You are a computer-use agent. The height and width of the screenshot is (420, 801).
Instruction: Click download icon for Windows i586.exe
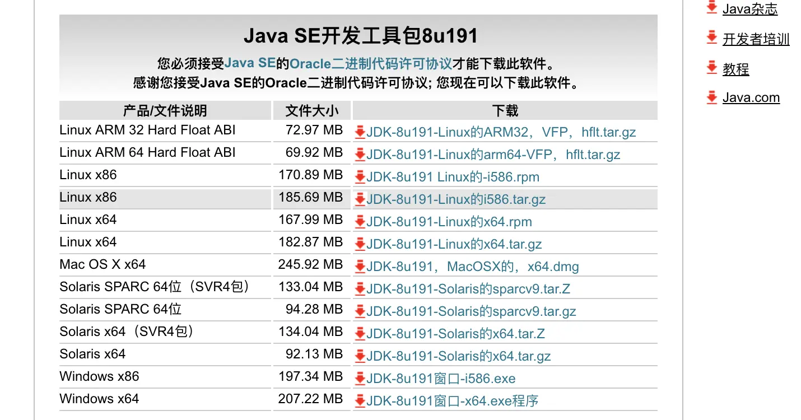pyautogui.click(x=360, y=379)
